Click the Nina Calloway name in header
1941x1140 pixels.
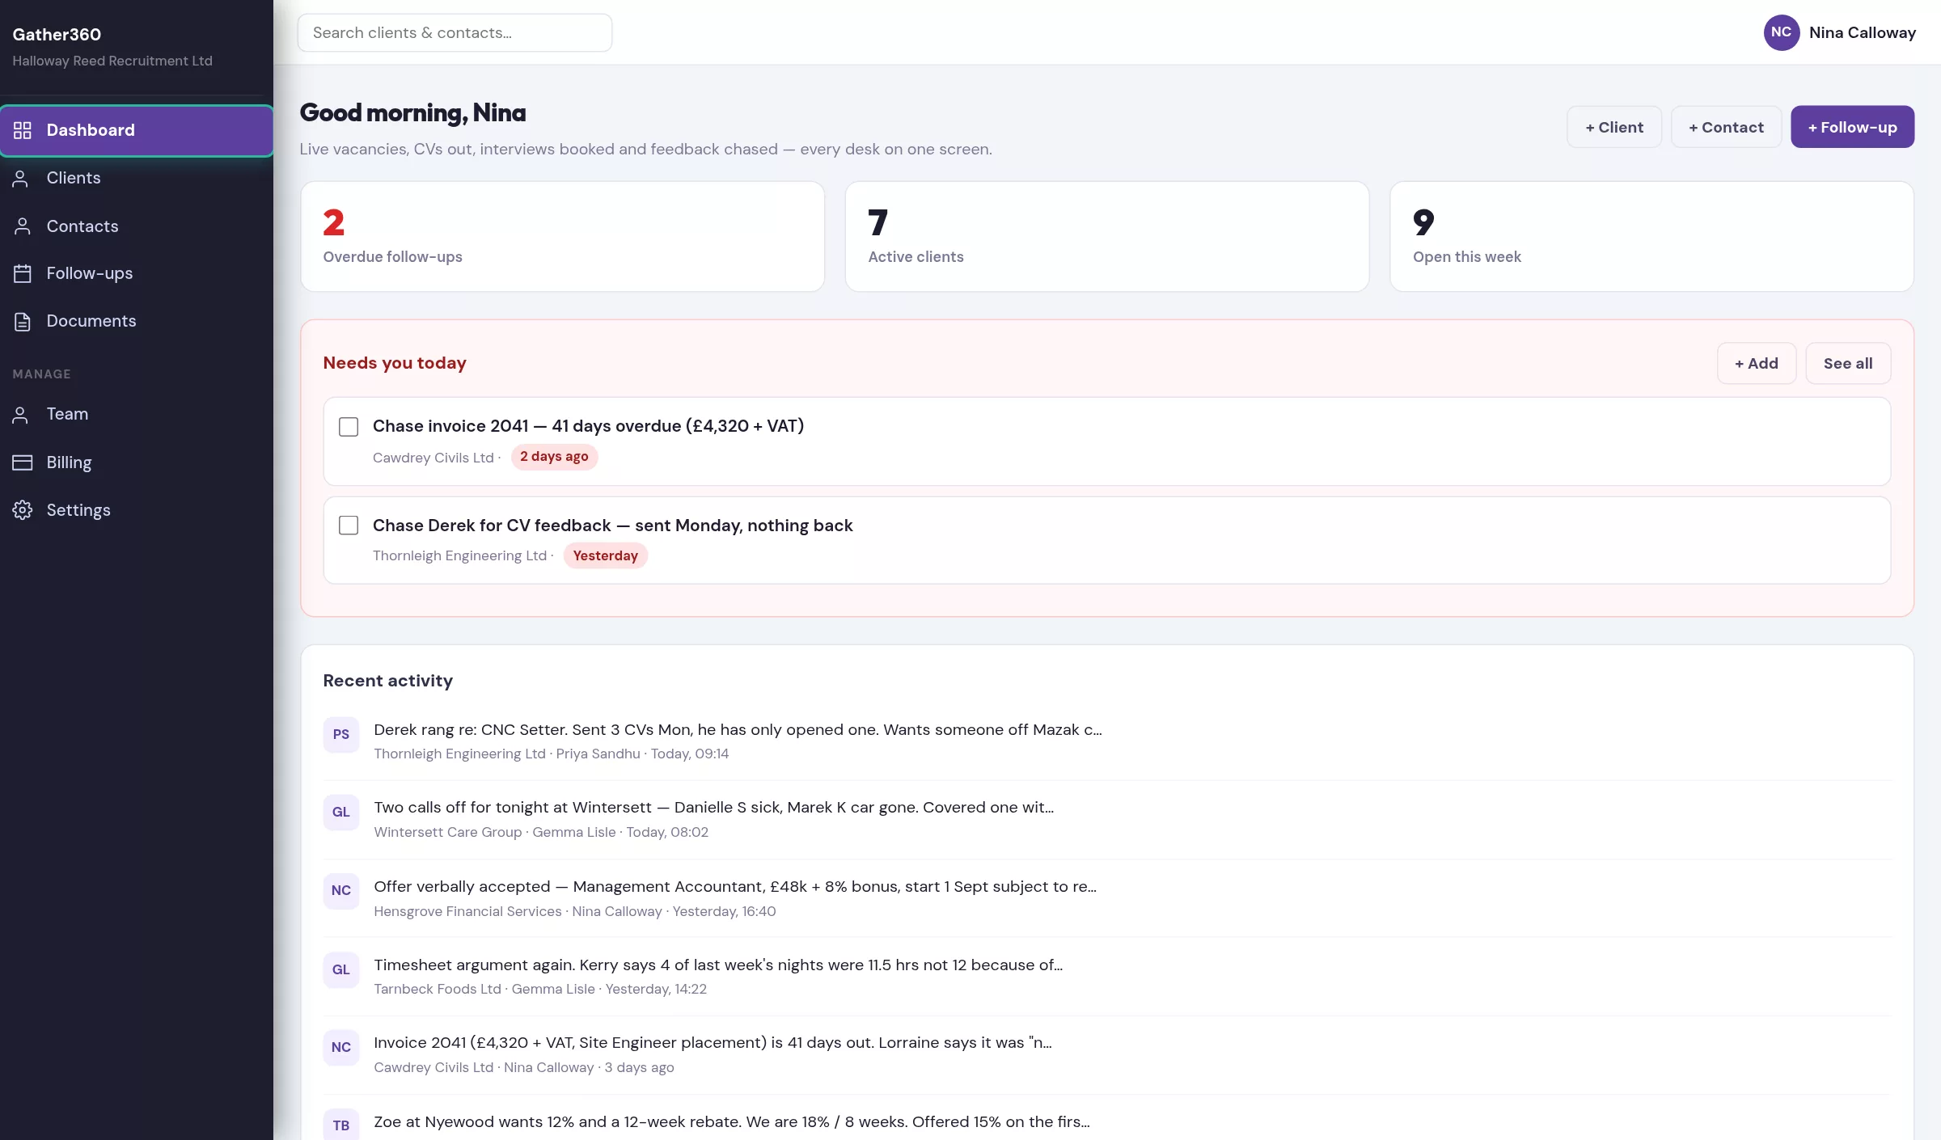[1863, 32]
